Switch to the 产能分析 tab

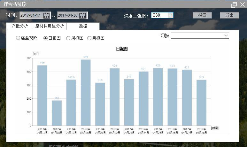[20, 26]
